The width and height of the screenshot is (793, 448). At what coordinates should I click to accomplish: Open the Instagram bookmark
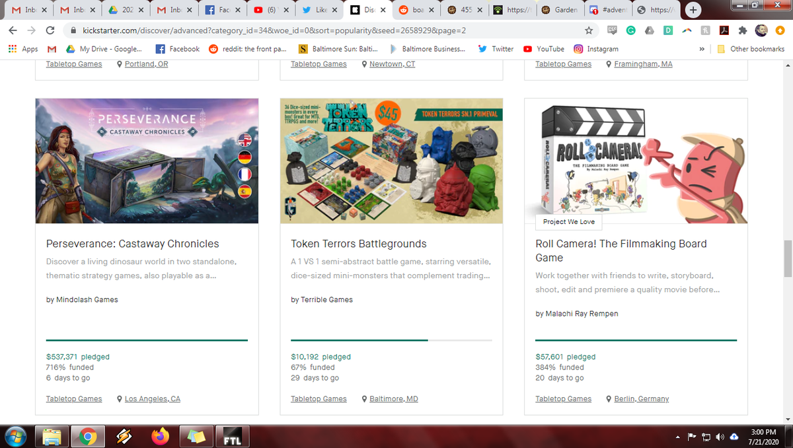coord(595,49)
